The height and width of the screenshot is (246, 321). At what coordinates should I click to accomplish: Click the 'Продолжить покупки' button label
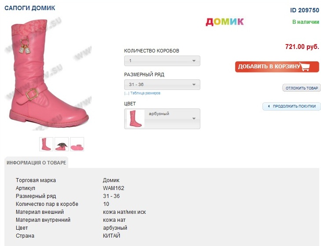click(294, 106)
